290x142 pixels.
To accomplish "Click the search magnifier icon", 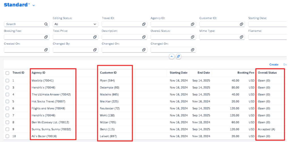I will [46, 24].
